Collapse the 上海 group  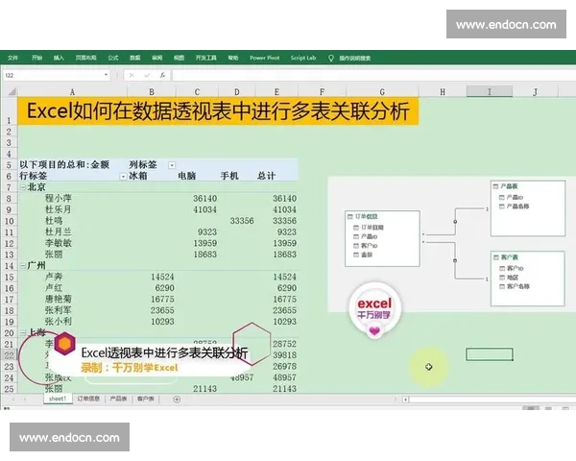(x=22, y=332)
